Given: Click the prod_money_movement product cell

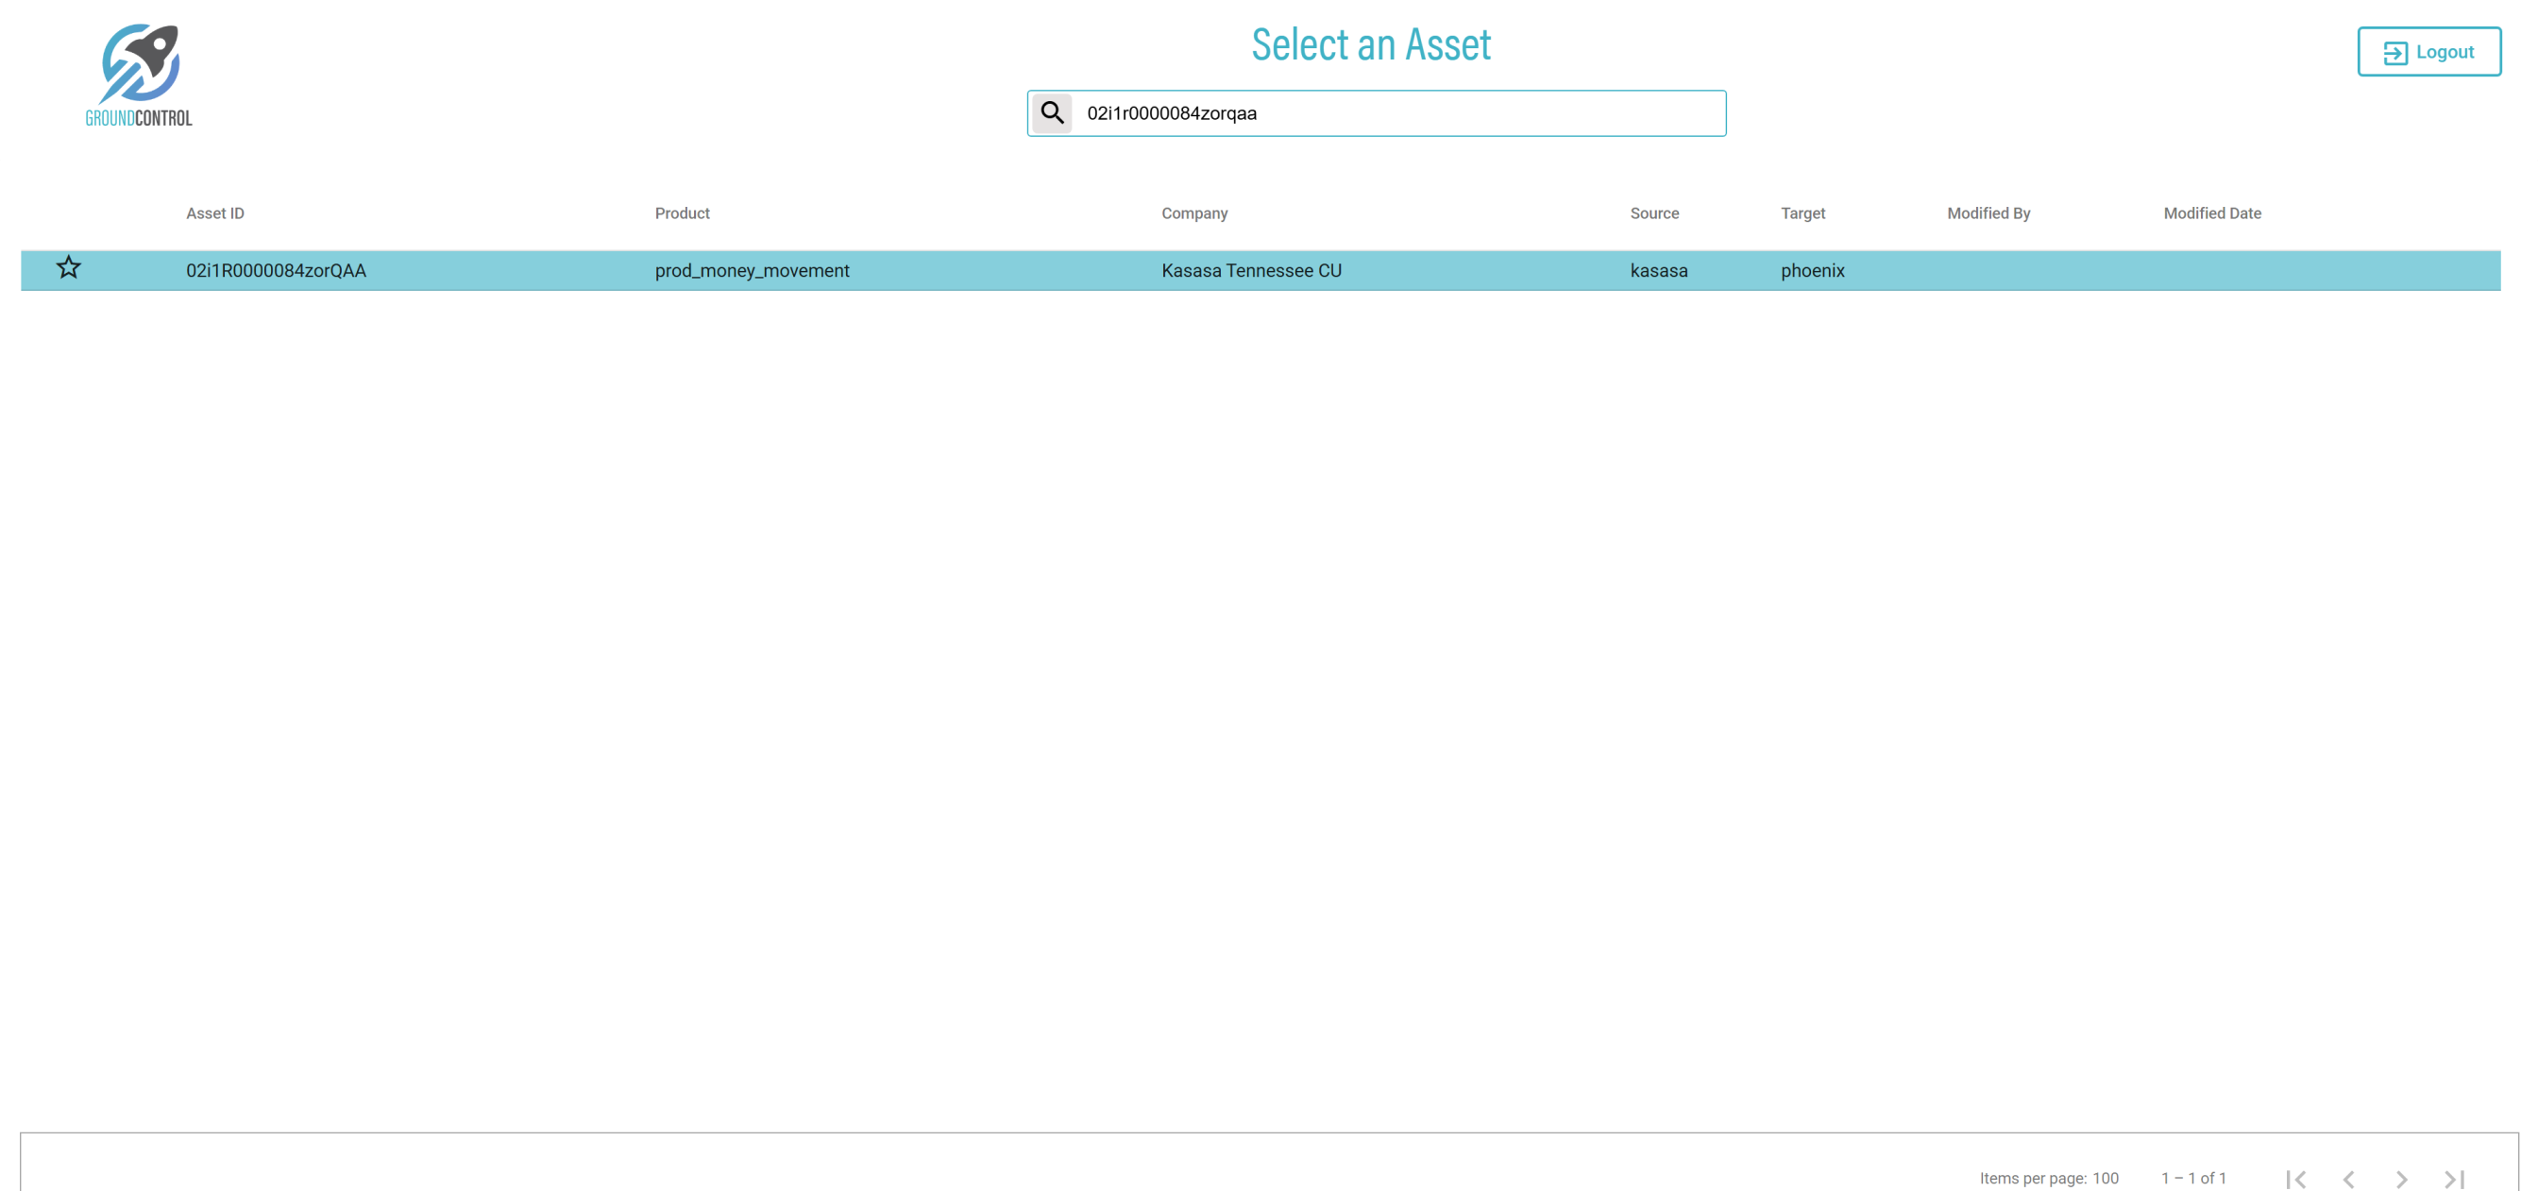Looking at the screenshot, I should (x=751, y=271).
